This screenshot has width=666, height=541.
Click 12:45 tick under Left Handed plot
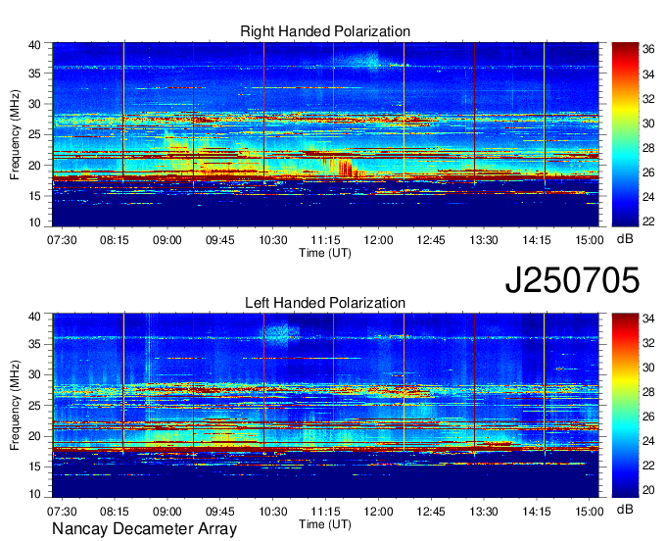(431, 512)
